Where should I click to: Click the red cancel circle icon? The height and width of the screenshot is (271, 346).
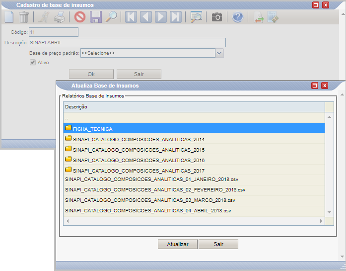point(80,17)
